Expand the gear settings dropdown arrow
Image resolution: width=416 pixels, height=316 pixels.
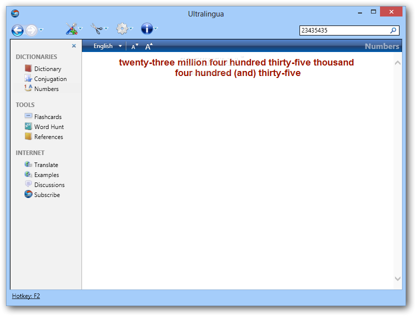131,28
